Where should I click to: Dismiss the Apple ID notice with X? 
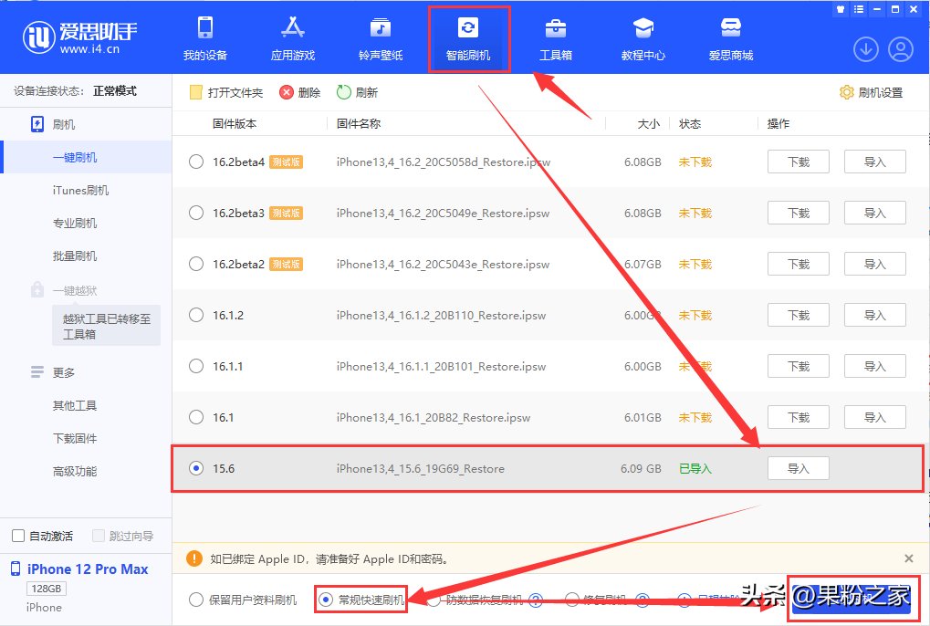click(x=909, y=558)
